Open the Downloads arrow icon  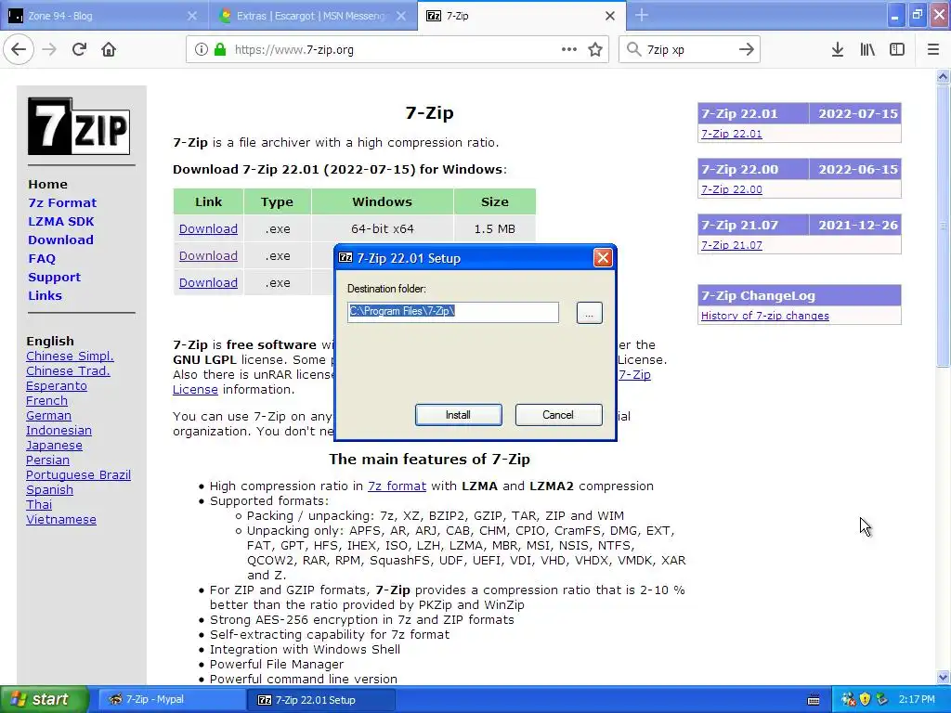pos(838,49)
